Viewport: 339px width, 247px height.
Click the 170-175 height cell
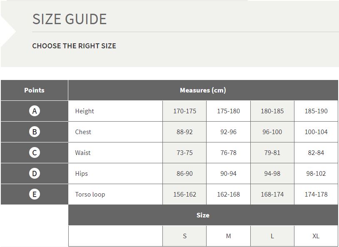pyautogui.click(x=184, y=111)
